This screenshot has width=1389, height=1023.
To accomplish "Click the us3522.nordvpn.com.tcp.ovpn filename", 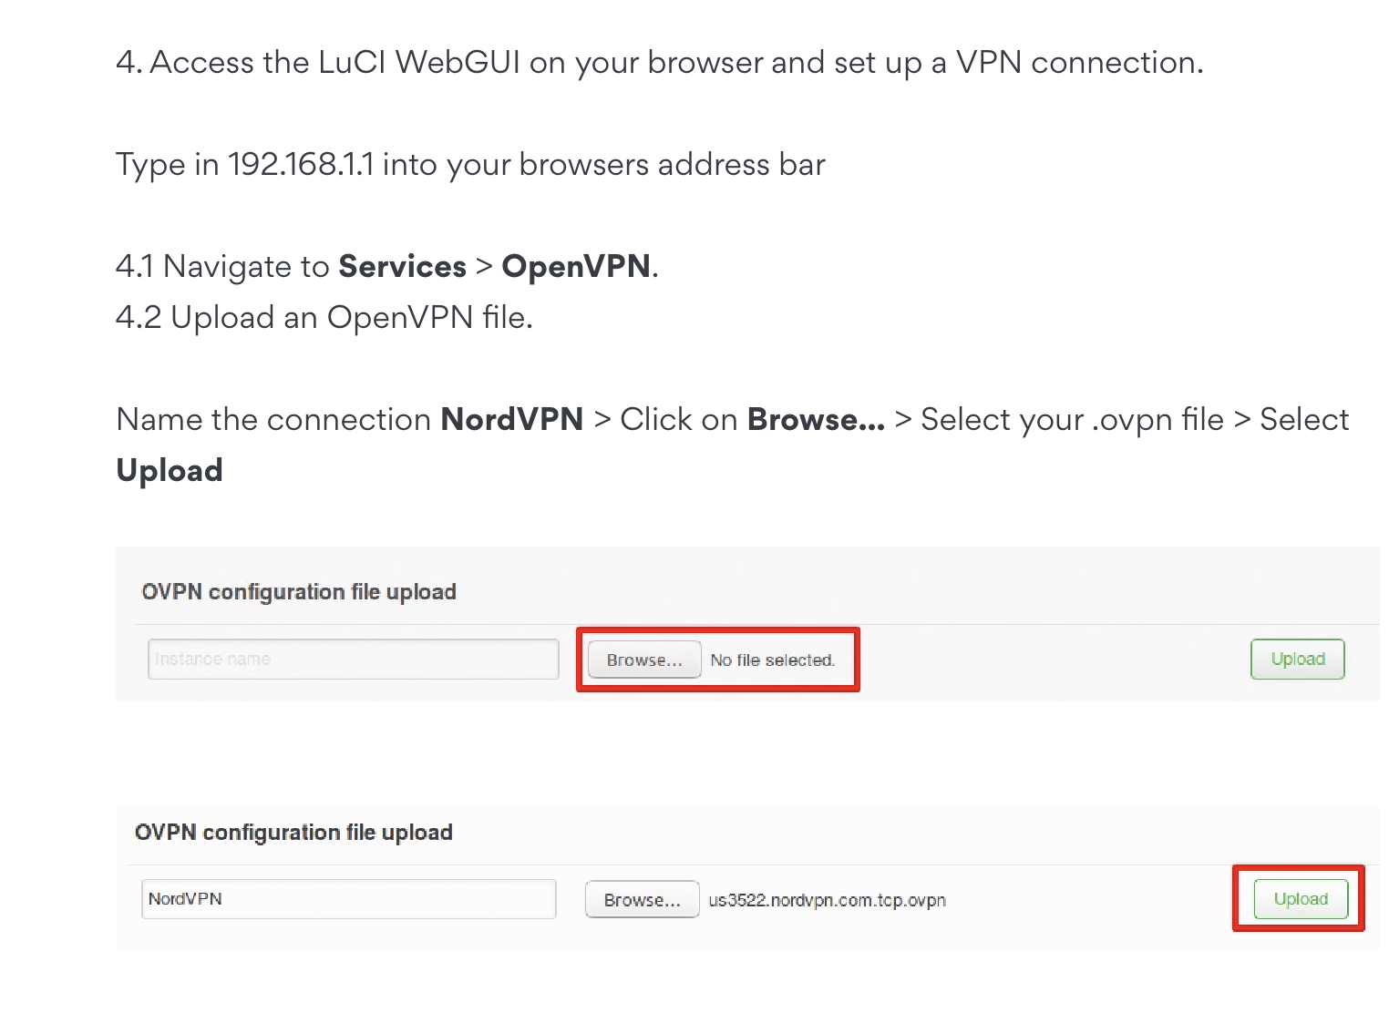I will pyautogui.click(x=827, y=900).
